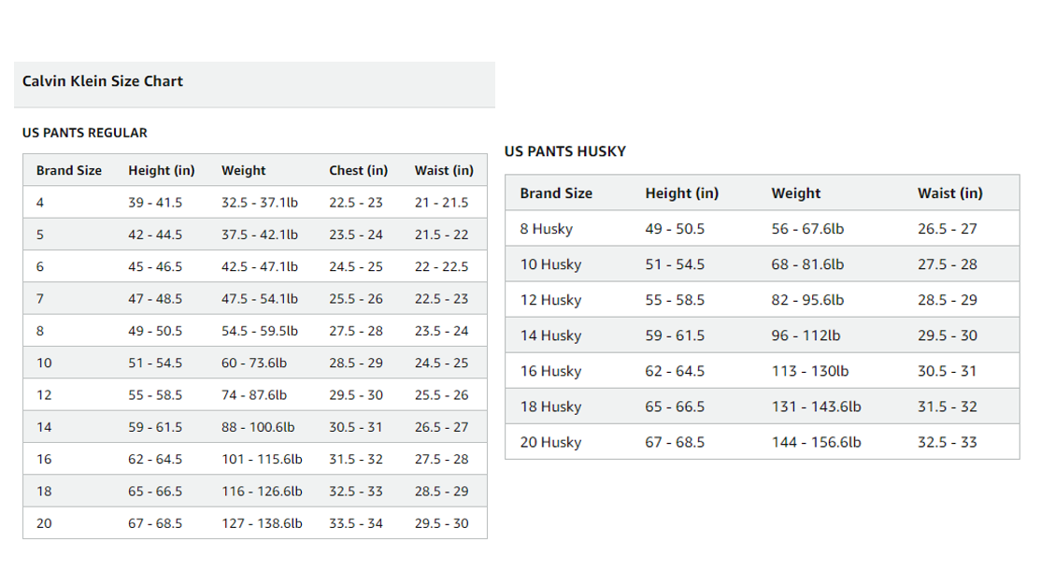Click the Brand Size header in regular table

69,171
